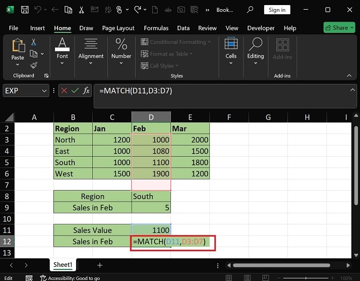Click the Paste clipboard icon
The width and height of the screenshot is (360, 281).
[18, 45]
